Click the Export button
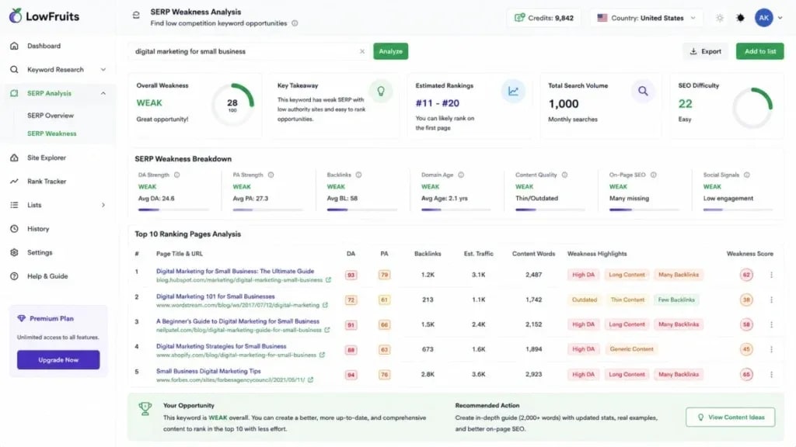Viewport: 796px width, 447px height. (705, 51)
